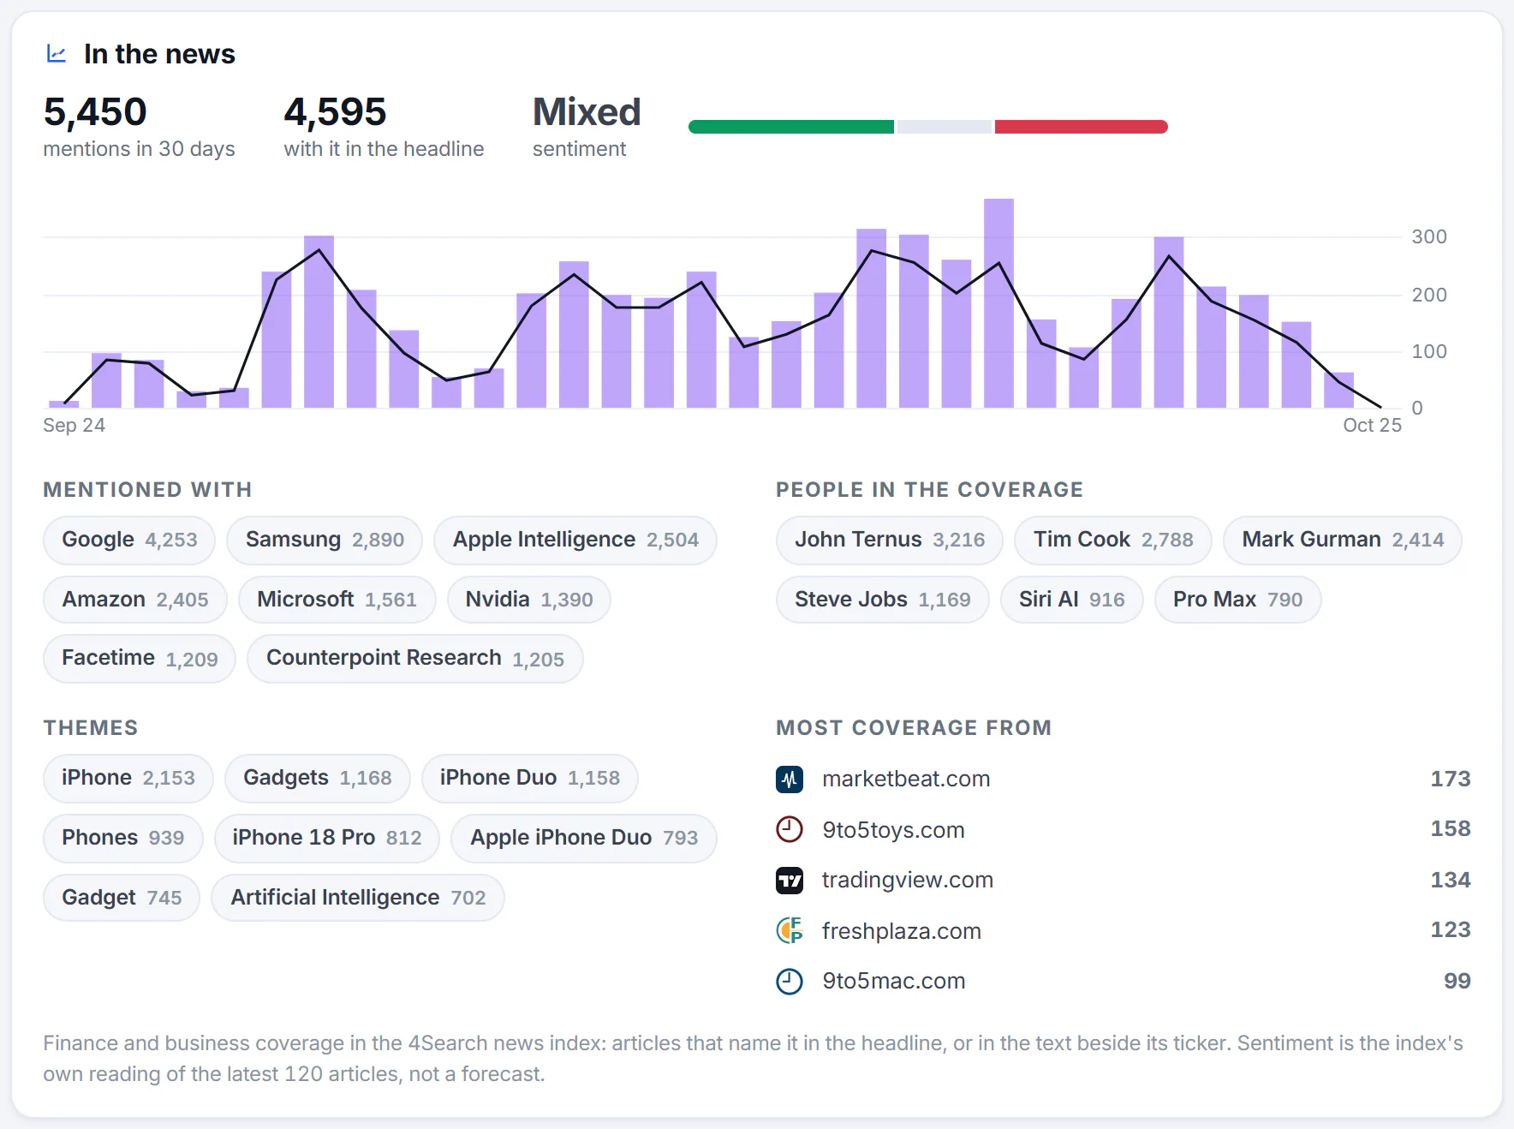The image size is (1514, 1129).
Task: Click the 9to5toys.com clock favicon
Action: 790,829
